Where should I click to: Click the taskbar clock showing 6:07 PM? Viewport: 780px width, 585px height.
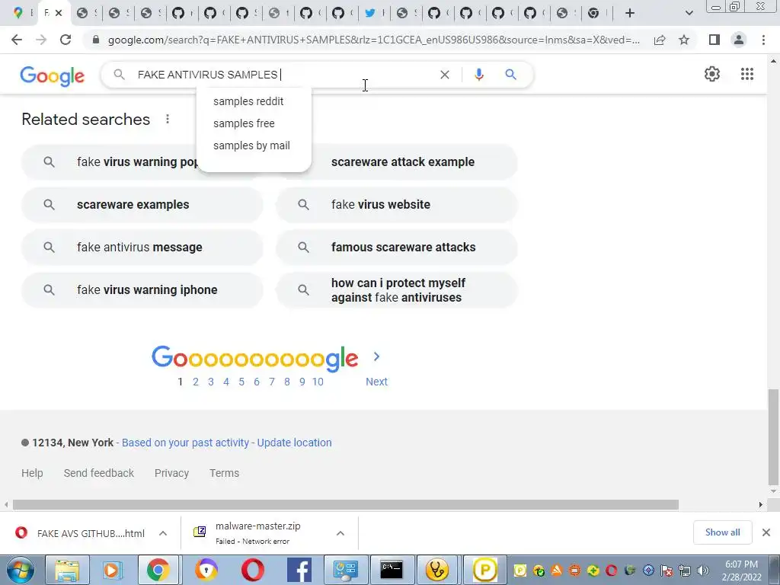741,571
